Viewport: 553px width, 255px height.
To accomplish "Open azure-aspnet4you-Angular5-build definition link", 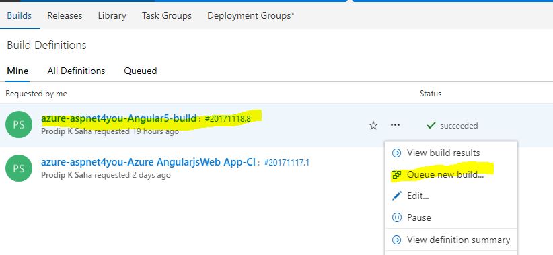I will click(x=119, y=118).
